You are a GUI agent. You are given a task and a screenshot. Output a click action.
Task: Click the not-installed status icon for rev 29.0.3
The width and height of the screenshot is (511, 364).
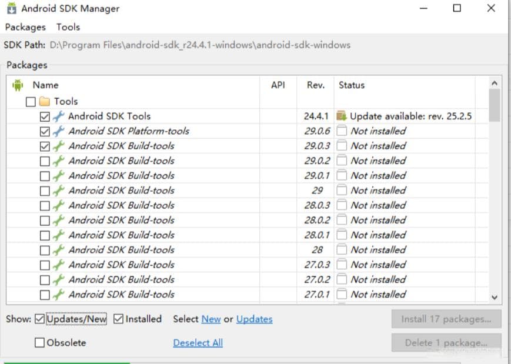pyautogui.click(x=342, y=146)
